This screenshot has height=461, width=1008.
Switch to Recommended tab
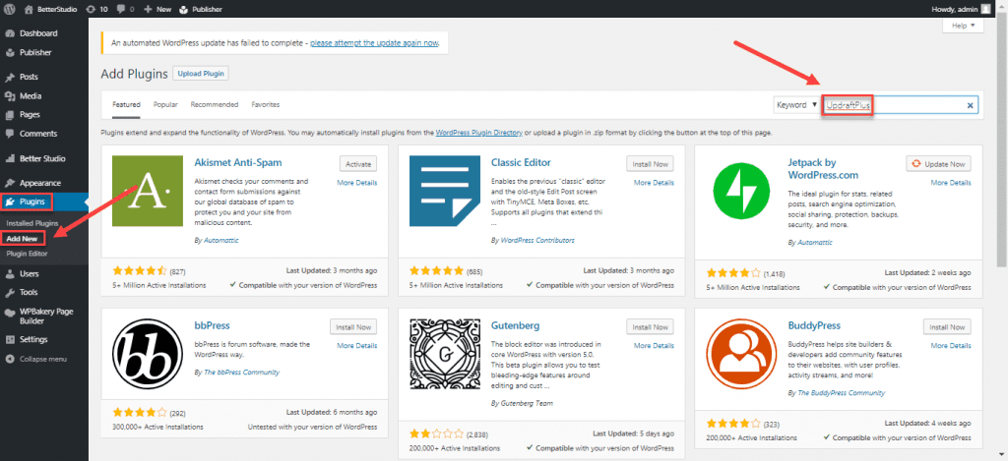point(214,104)
